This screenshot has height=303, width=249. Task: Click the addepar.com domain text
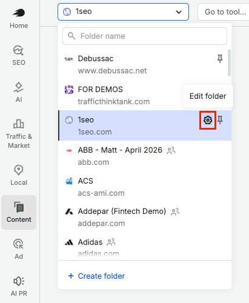pos(101,224)
